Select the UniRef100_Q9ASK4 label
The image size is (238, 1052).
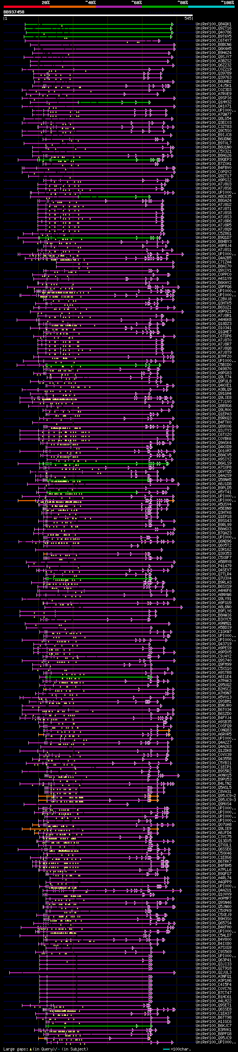[x=213, y=443]
